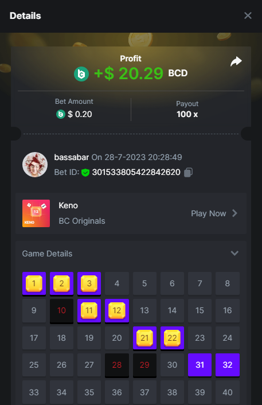This screenshot has width=262, height=405.
Task: Click red-numbered Keno tile 29
Action: point(144,365)
